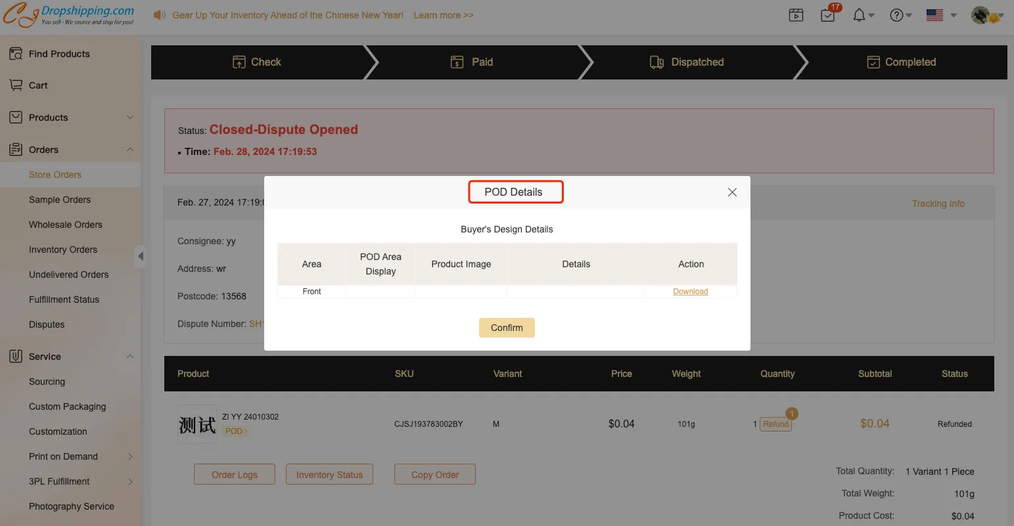This screenshot has width=1014, height=526.
Task: Open the US flag country selector
Action: pos(934,15)
